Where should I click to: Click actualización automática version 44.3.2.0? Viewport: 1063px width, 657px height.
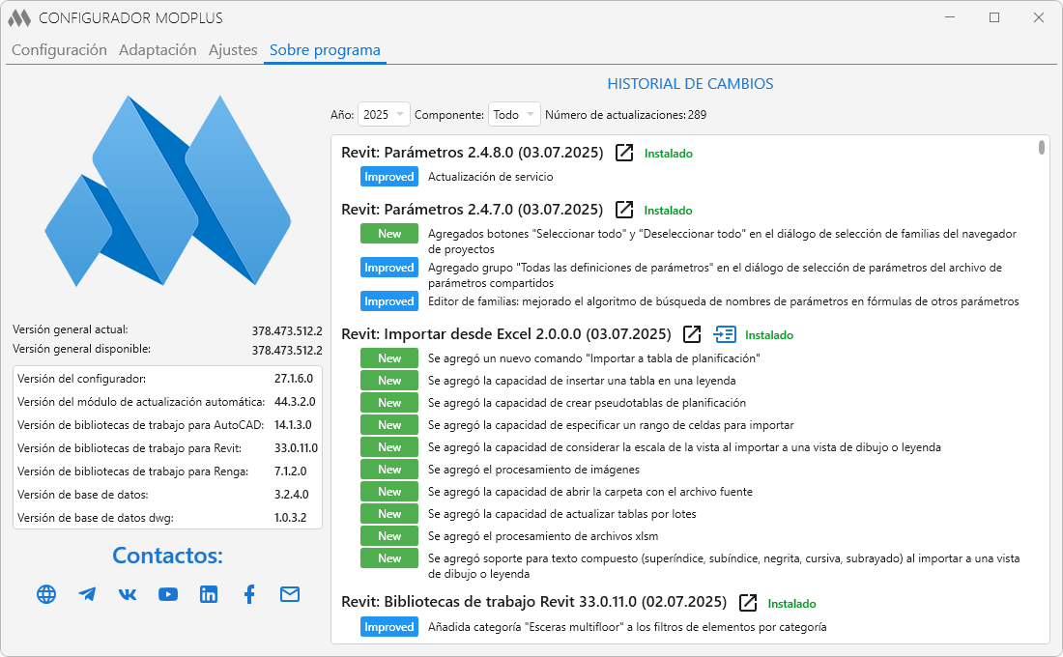tap(295, 401)
